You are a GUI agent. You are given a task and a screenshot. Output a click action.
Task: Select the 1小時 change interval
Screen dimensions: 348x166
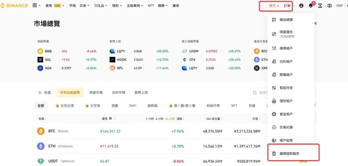pyautogui.click(x=149, y=119)
